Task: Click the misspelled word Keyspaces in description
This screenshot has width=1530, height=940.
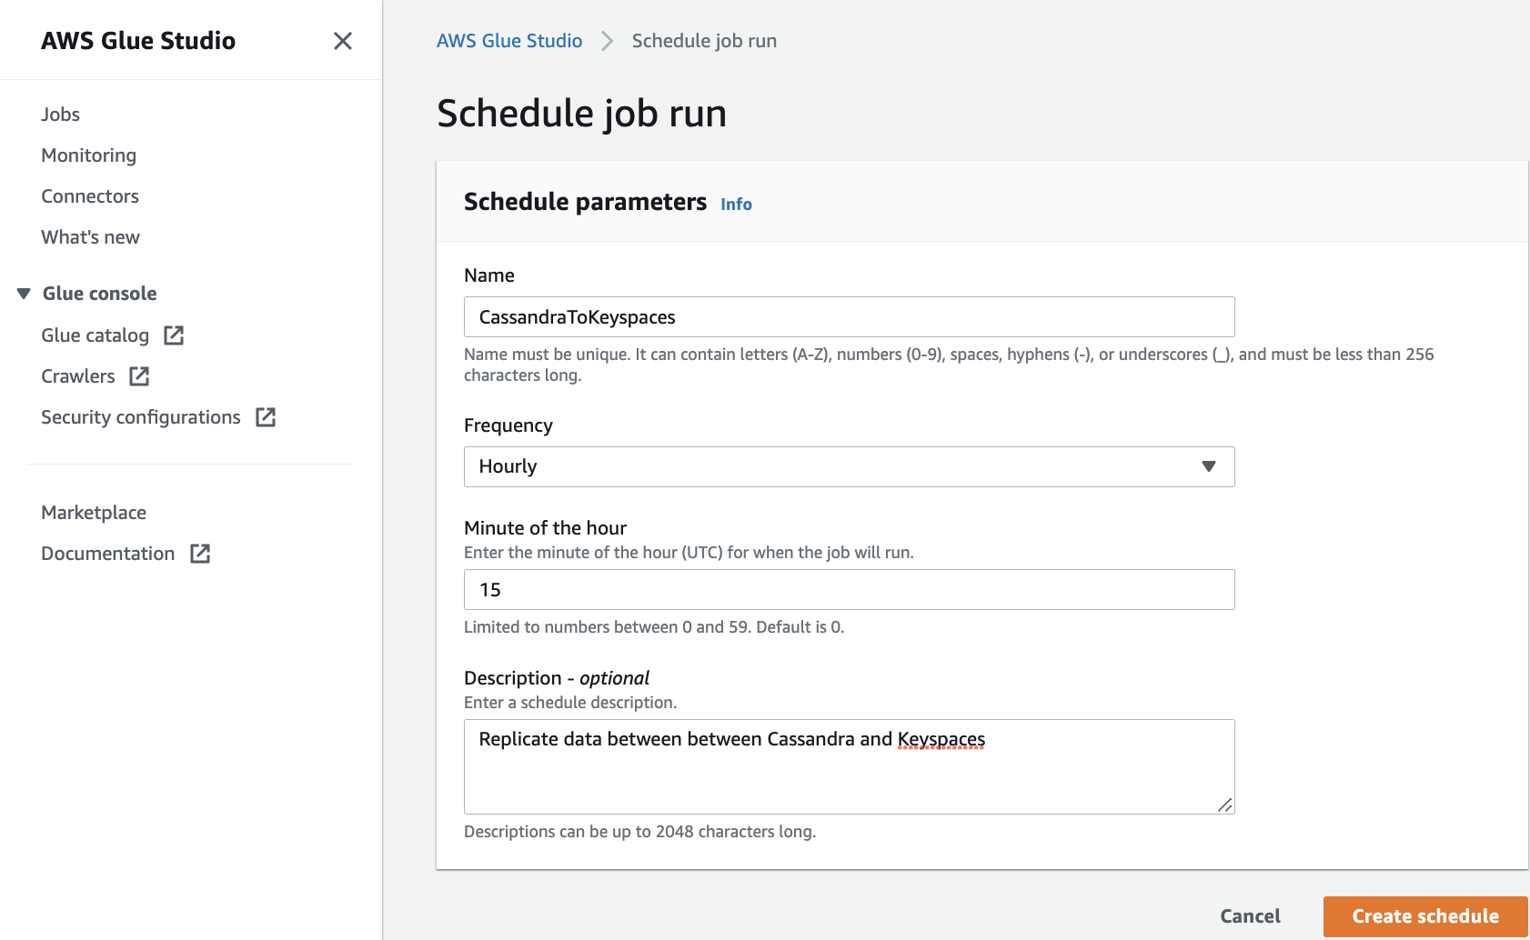Action: (x=941, y=740)
